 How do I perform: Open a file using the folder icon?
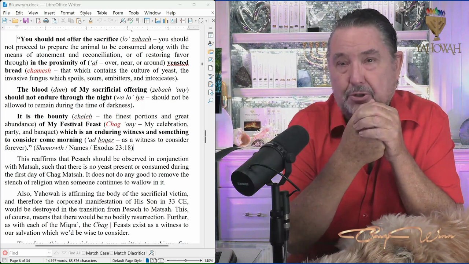(15, 21)
